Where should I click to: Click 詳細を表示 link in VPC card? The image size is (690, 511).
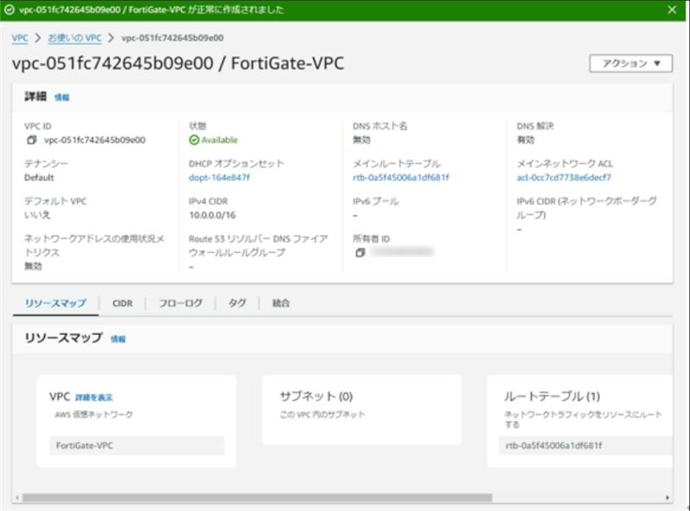pyautogui.click(x=94, y=398)
